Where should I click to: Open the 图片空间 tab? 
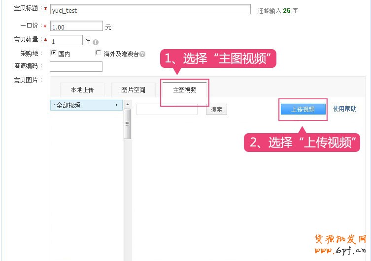(133, 90)
